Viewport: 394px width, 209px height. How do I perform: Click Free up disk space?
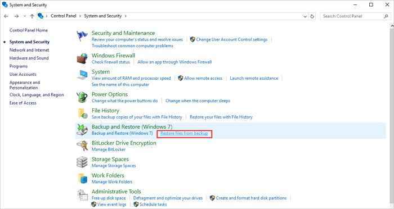[x=109, y=198]
